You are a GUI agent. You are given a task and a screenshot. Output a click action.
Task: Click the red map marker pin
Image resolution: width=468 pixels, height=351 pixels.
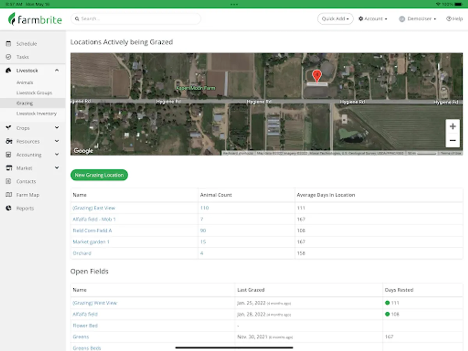[x=317, y=75]
